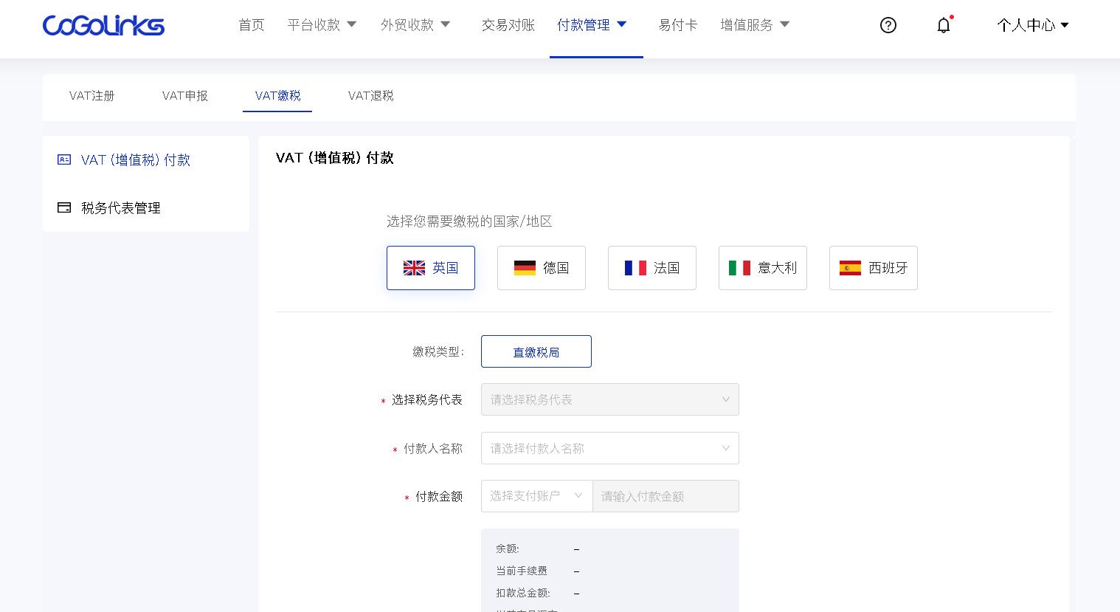Click the France flag icon
Viewport: 1120px width, 612px height.
pyautogui.click(x=635, y=268)
